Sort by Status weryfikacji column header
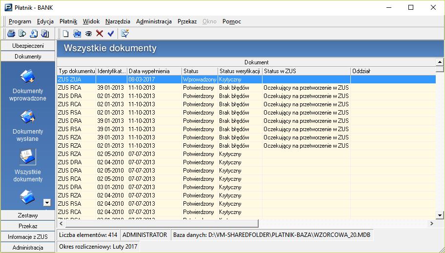The height and width of the screenshot is (253, 445). pos(240,71)
